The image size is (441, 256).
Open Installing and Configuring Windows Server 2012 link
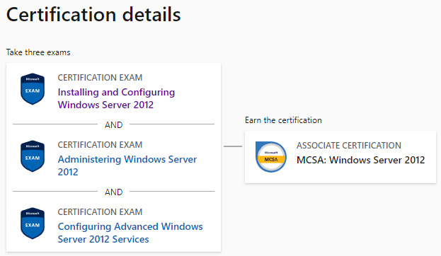click(x=116, y=98)
